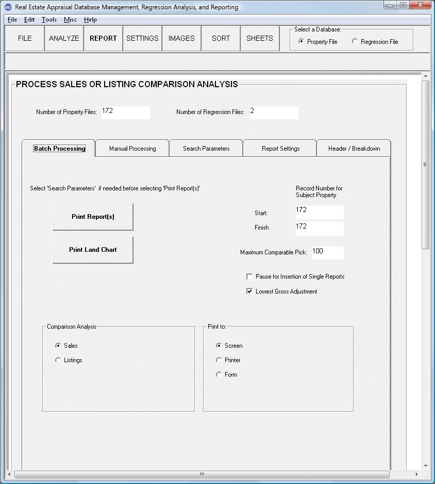The width and height of the screenshot is (435, 484).
Task: Click the SORT toolbar button
Action: [x=221, y=39]
